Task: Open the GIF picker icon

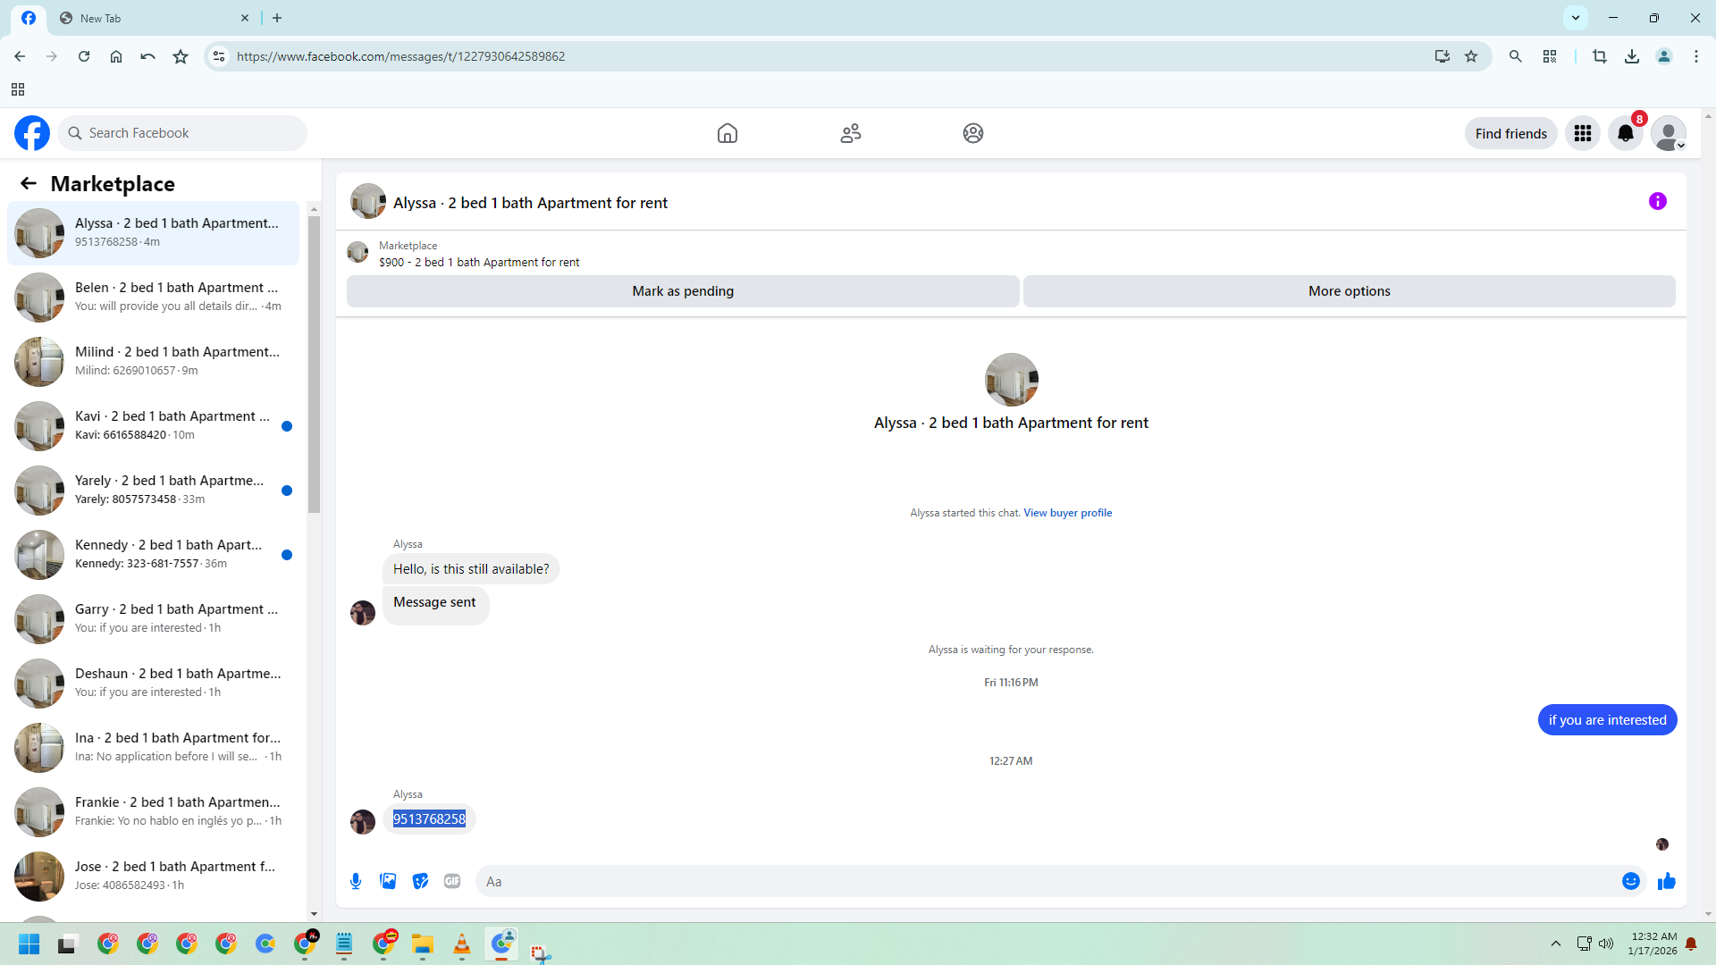Action: tap(452, 881)
